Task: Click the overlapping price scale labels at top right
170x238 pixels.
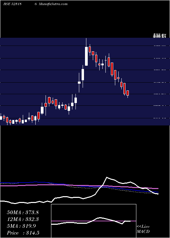Action: pos(159,36)
